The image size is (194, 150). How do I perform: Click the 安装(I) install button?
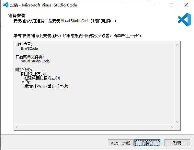pyautogui.click(x=147, y=143)
